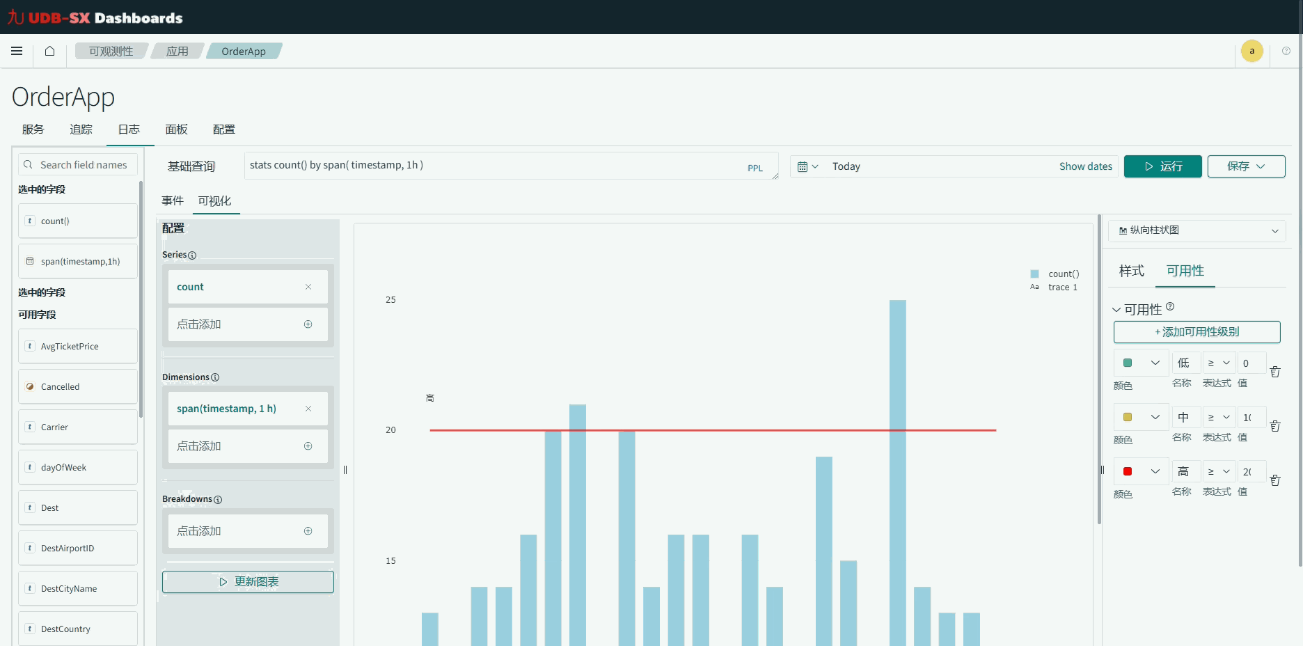Switch to the 追踪 tab
1303x646 pixels.
pyautogui.click(x=81, y=129)
